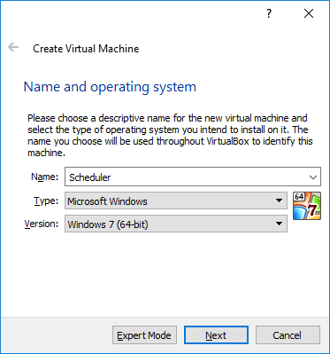Click the Next button

click(216, 335)
